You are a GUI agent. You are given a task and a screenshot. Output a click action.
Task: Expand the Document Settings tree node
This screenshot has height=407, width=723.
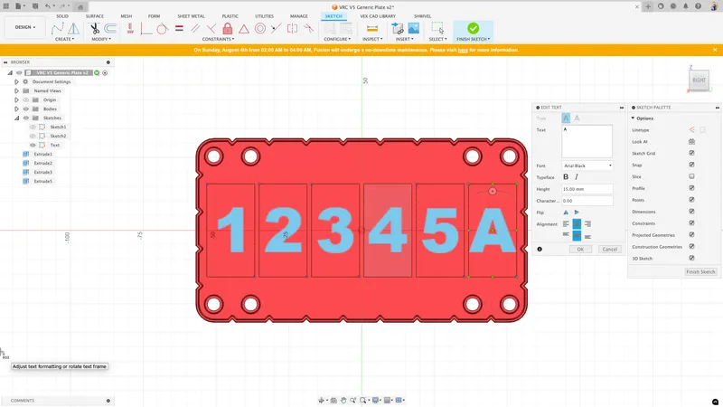[x=16, y=81]
